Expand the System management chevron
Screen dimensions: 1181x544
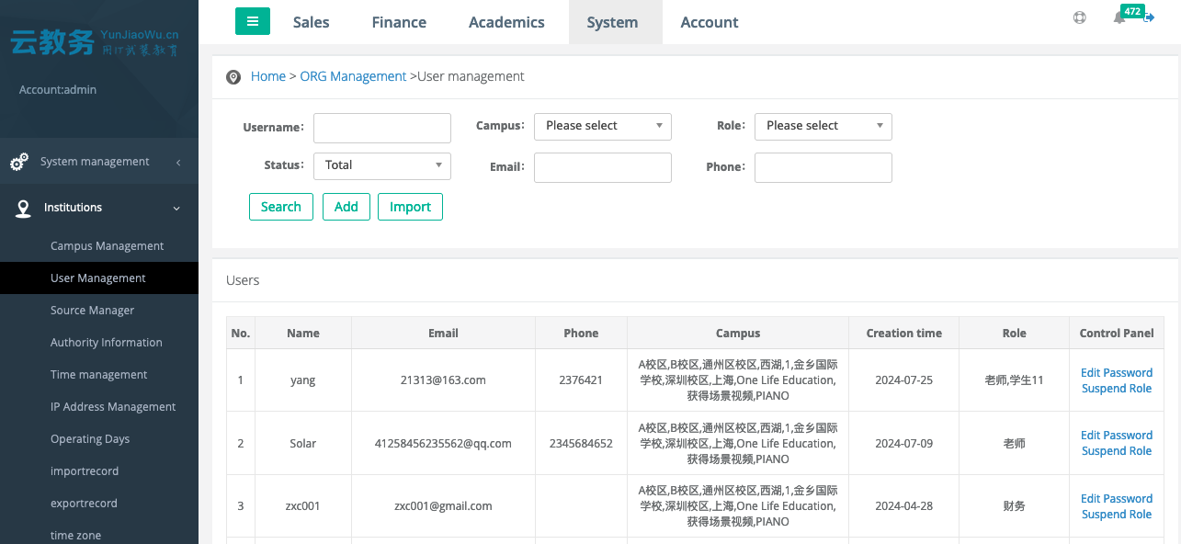click(177, 163)
